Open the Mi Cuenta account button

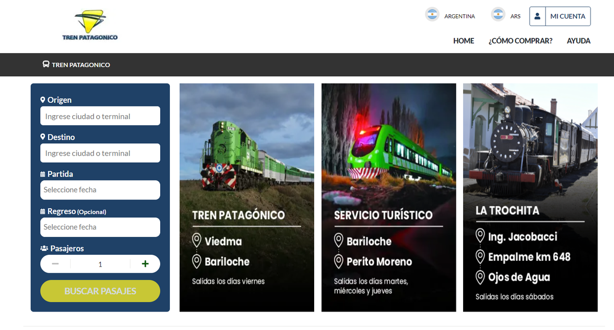click(567, 16)
